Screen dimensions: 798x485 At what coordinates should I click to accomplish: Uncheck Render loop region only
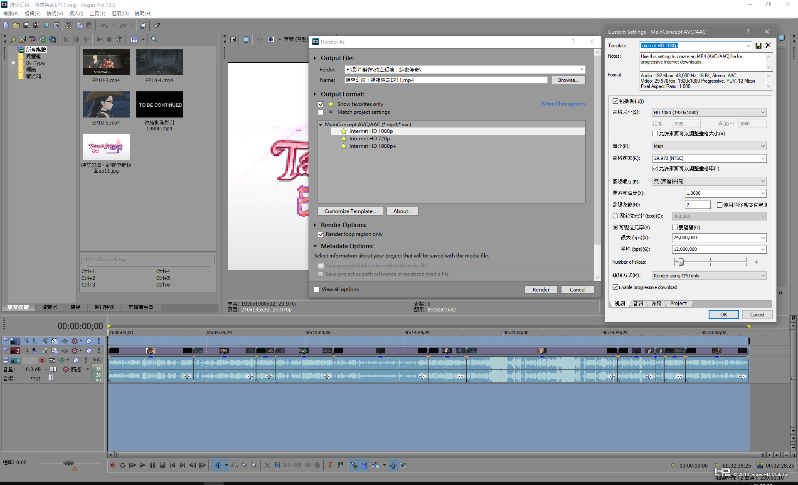[321, 234]
